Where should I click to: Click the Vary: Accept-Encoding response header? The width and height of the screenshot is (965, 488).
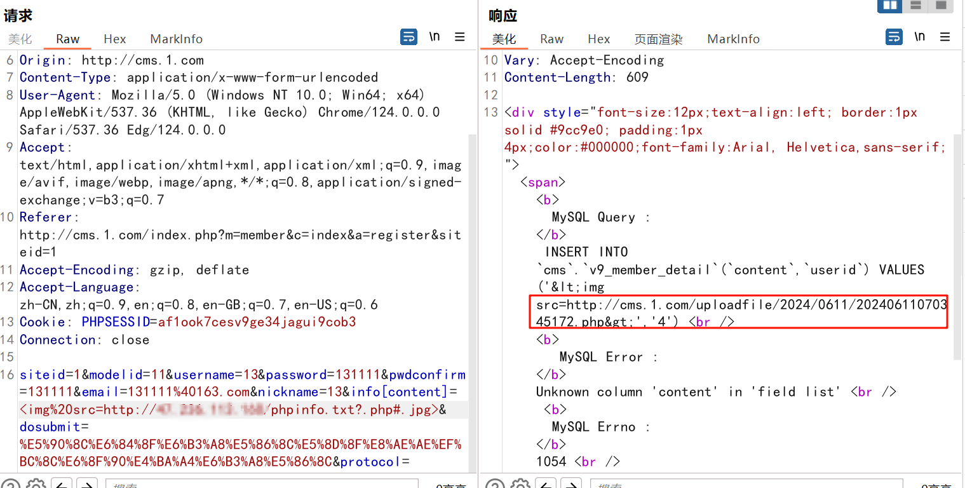(x=584, y=60)
